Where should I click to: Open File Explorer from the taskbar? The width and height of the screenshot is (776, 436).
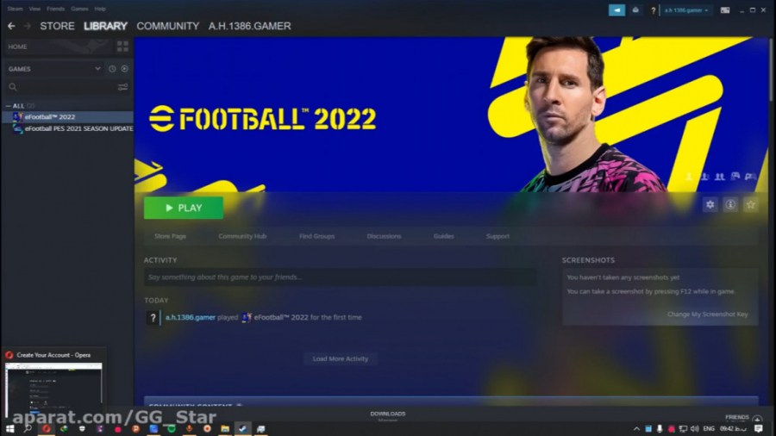click(225, 429)
